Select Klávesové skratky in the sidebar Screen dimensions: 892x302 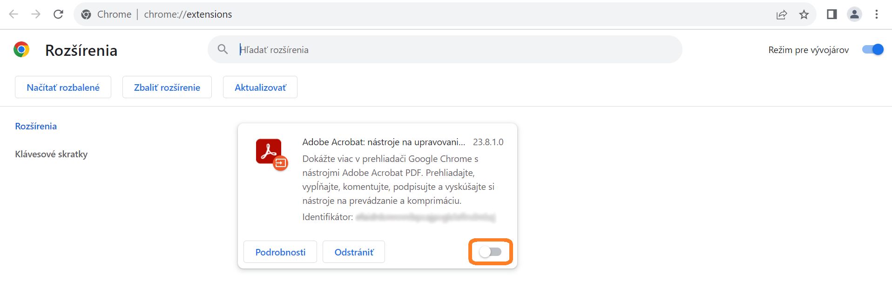(51, 154)
